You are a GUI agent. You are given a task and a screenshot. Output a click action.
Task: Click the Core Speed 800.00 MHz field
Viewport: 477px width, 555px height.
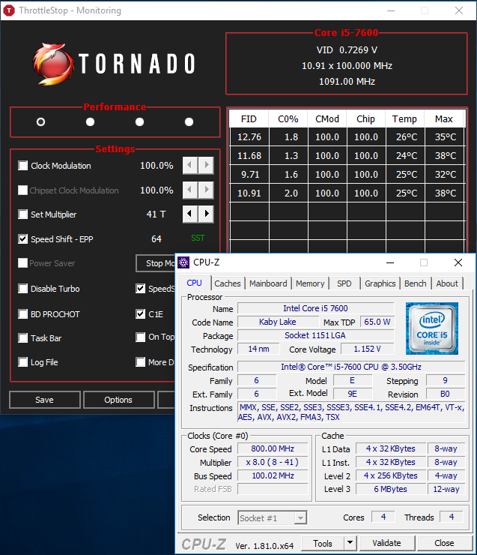[273, 448]
